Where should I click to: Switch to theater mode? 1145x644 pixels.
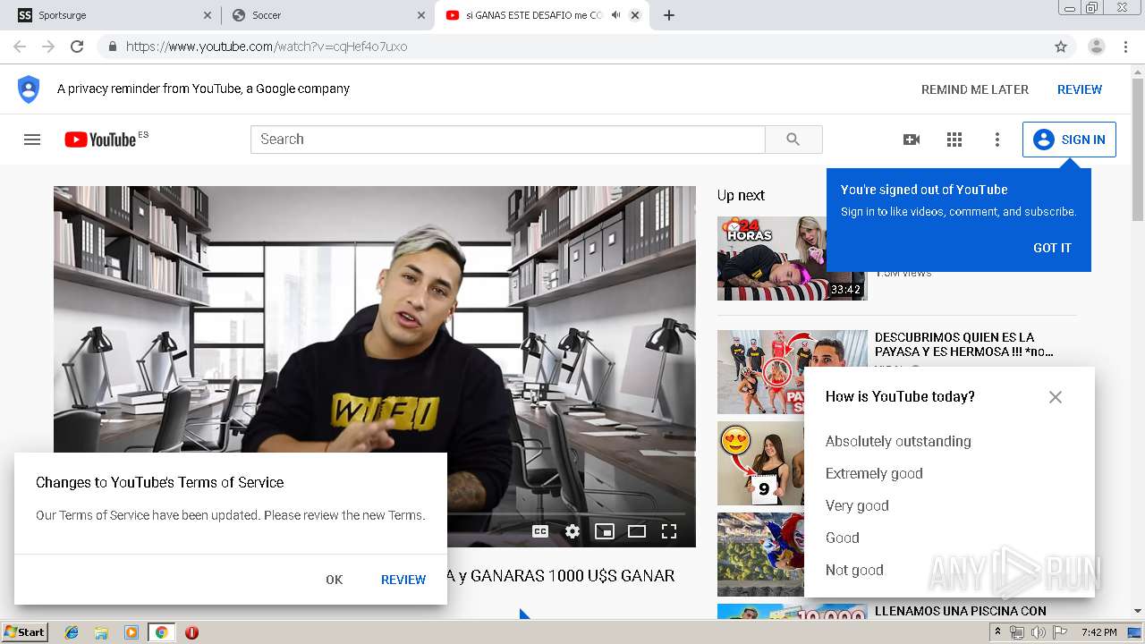(637, 531)
